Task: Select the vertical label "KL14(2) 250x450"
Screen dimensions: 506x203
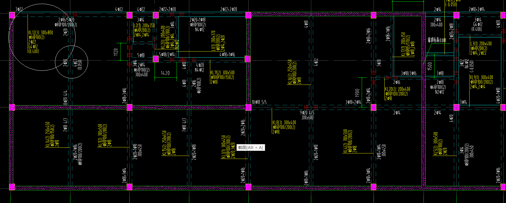Action: [47, 134]
